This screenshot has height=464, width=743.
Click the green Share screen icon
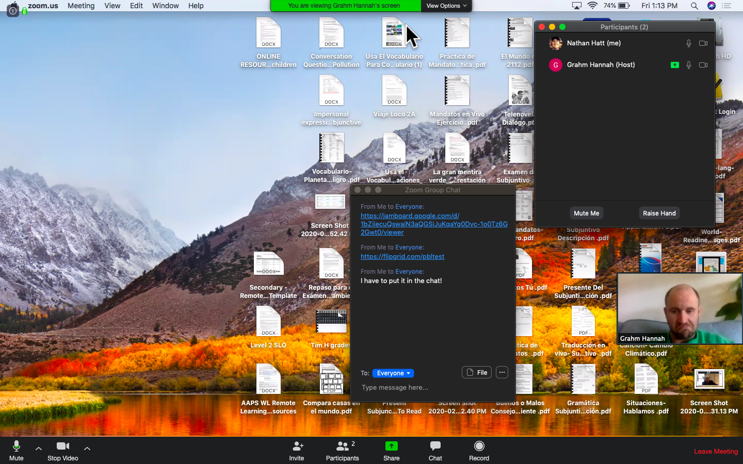392,446
